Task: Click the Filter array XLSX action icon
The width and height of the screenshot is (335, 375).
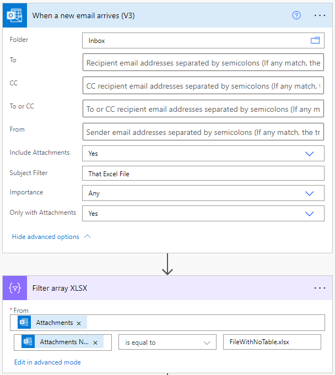Action: (15, 288)
